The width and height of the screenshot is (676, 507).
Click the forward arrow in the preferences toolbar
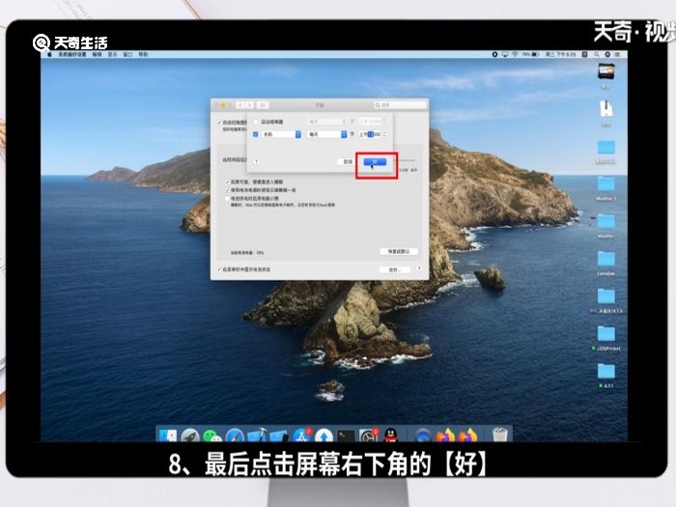tap(249, 104)
